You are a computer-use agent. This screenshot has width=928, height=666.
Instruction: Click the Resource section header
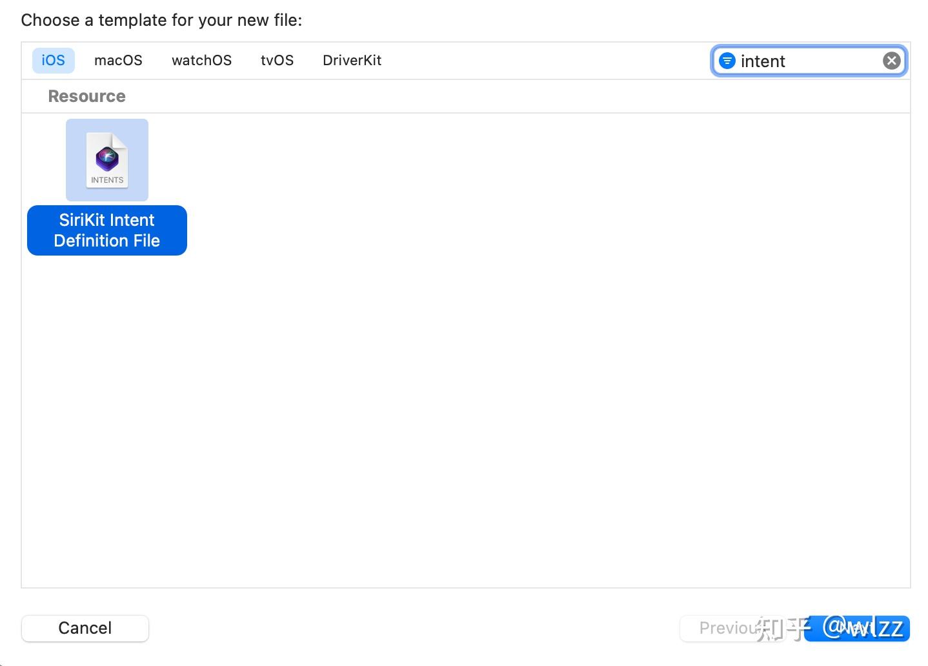point(86,96)
